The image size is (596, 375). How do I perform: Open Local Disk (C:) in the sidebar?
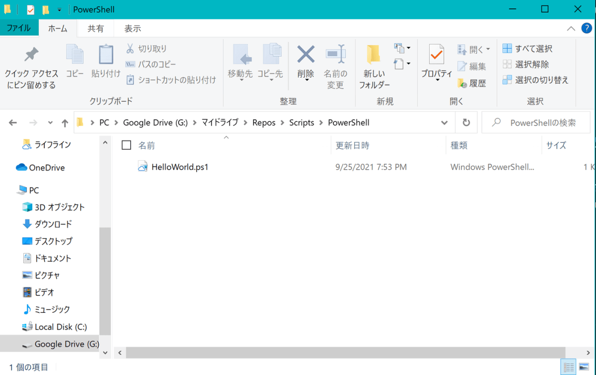55,327
